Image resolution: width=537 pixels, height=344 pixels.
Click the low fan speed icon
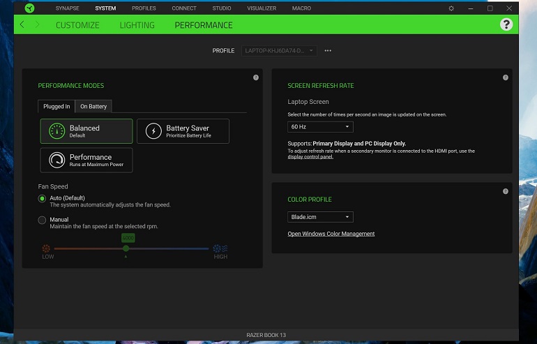click(46, 248)
